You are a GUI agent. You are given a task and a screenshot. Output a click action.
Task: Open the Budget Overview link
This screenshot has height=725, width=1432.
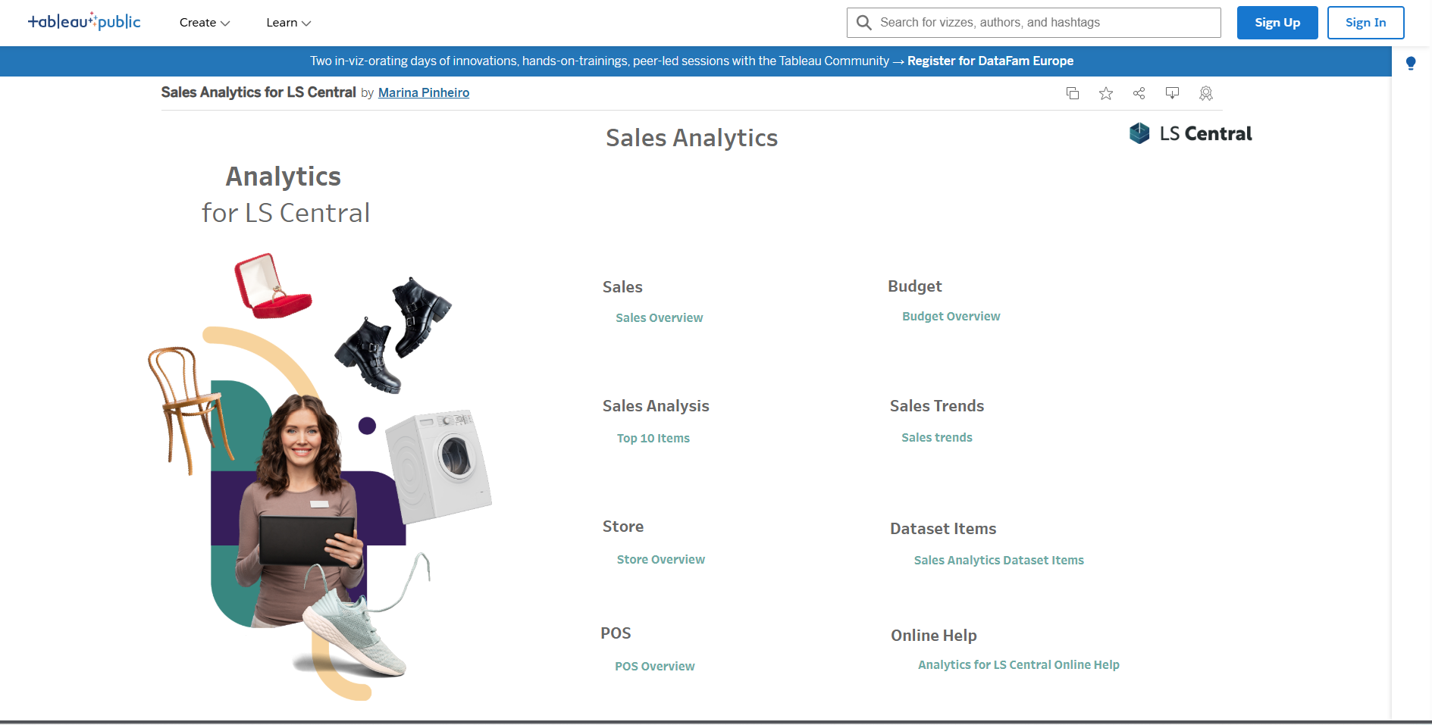(x=951, y=317)
